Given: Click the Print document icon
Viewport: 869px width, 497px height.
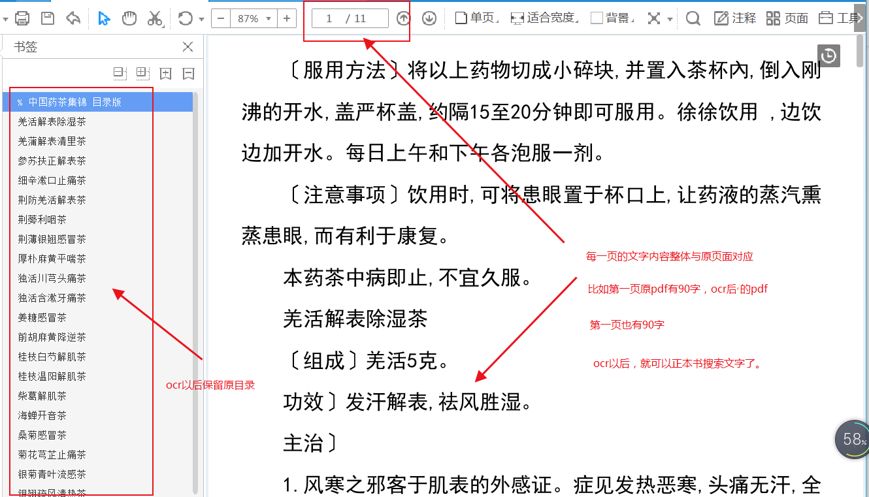Looking at the screenshot, I should point(22,18).
